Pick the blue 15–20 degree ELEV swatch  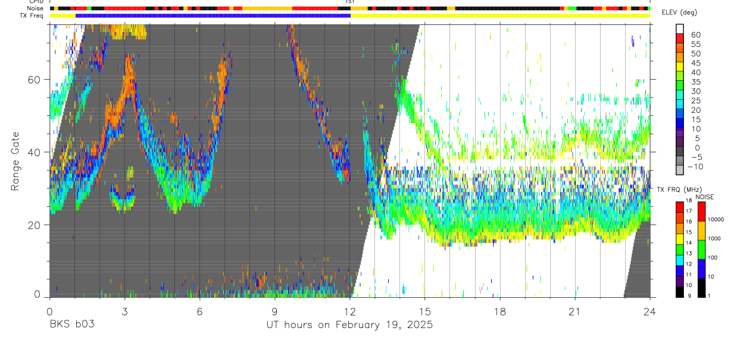click(x=680, y=115)
